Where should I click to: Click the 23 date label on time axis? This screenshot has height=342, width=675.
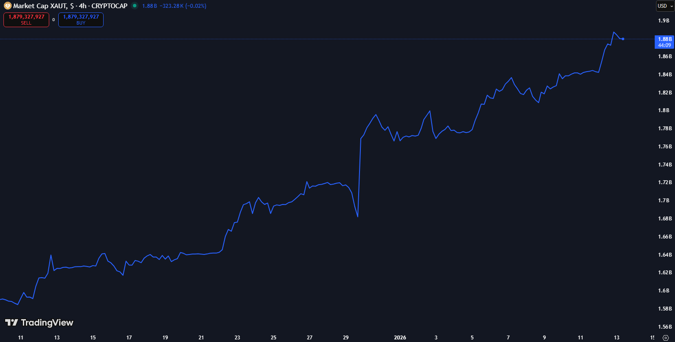pos(237,338)
